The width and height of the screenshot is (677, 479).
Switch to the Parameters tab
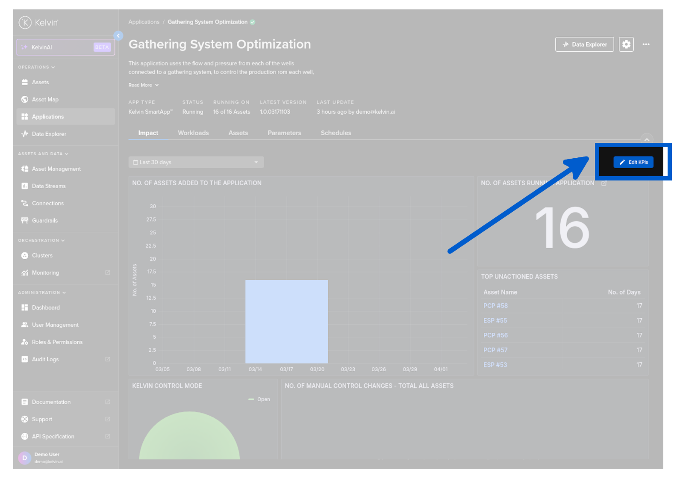point(284,133)
